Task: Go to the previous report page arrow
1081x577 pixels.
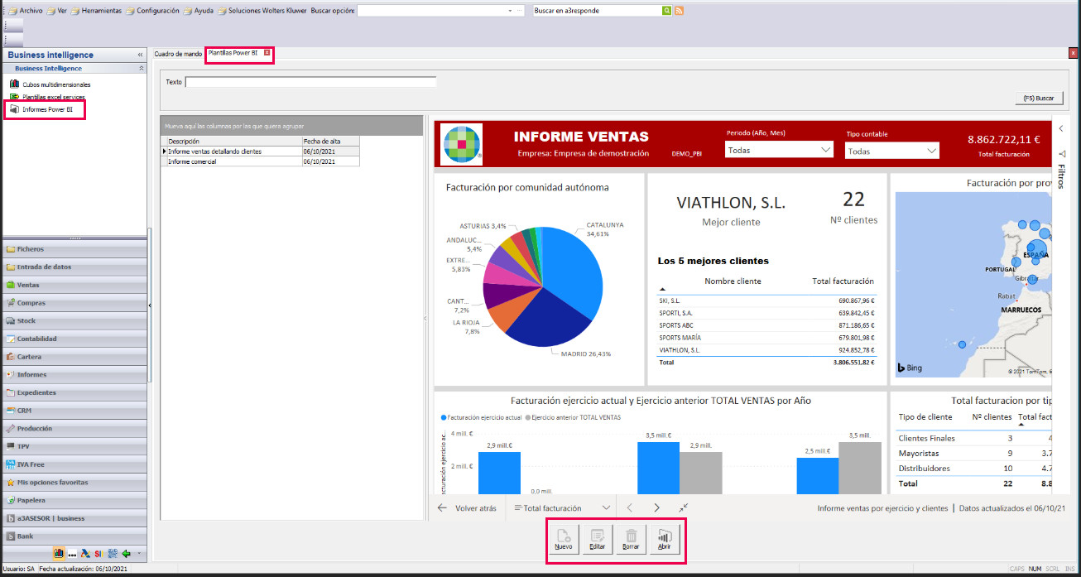Action: 629,508
